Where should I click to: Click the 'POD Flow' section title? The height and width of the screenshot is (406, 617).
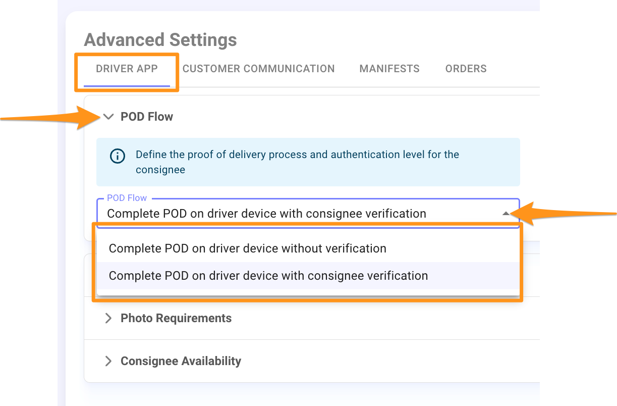(147, 117)
